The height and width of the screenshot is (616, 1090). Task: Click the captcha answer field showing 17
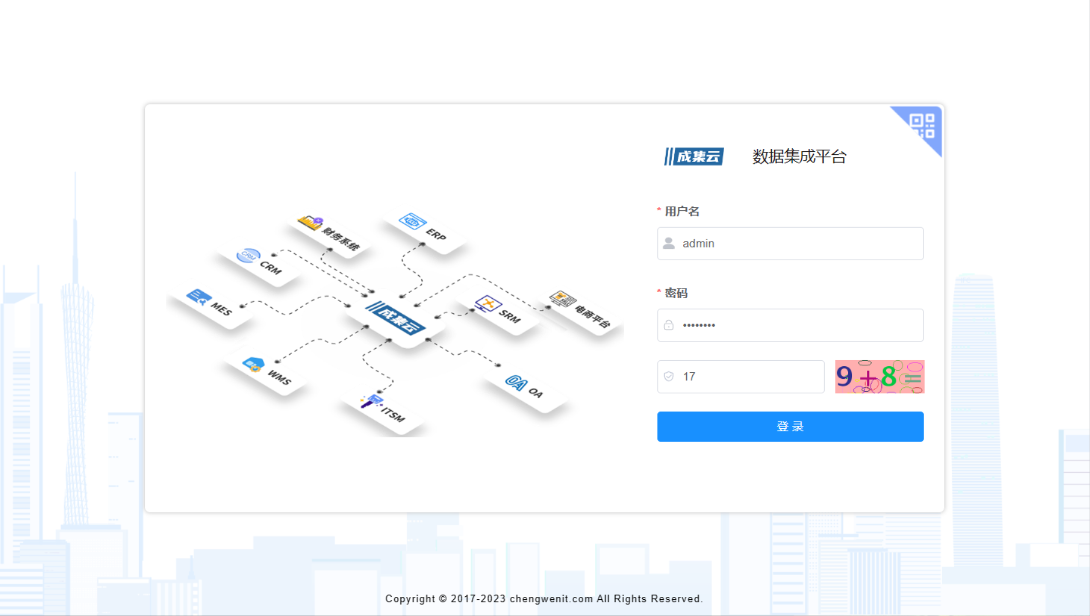747,377
